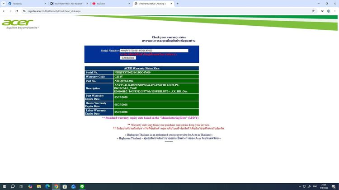The width and height of the screenshot is (339, 190).
Task: Click the Back navigation arrow
Action: click(x=4, y=11)
